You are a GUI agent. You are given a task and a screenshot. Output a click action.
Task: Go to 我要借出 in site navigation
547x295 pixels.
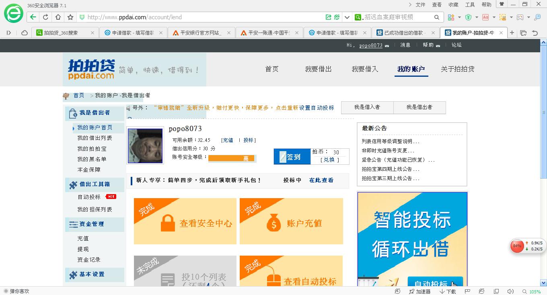click(x=318, y=69)
